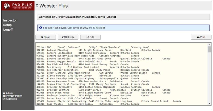
Task: Click the 302119 Andrews Plumbing row
Action: [x=98, y=50]
